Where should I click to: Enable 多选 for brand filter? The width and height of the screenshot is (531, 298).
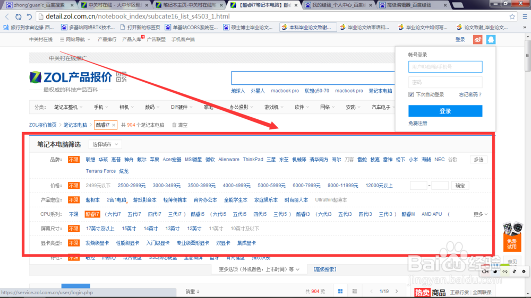coord(478,160)
